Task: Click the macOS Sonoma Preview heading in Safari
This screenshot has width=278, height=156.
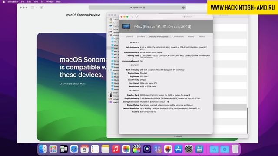Action: tap(83, 15)
